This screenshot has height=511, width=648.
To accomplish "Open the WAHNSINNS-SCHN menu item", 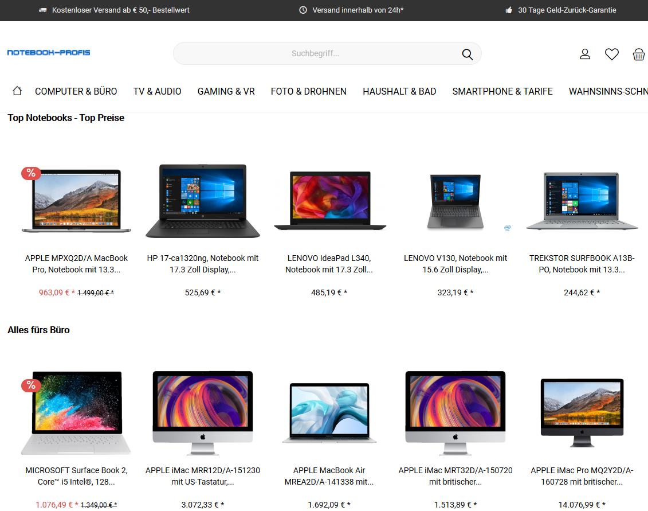I will tap(608, 91).
